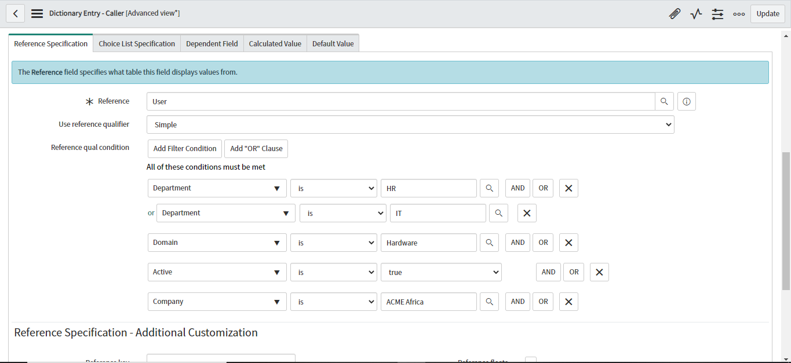Open the personalize form sliders icon

(717, 13)
